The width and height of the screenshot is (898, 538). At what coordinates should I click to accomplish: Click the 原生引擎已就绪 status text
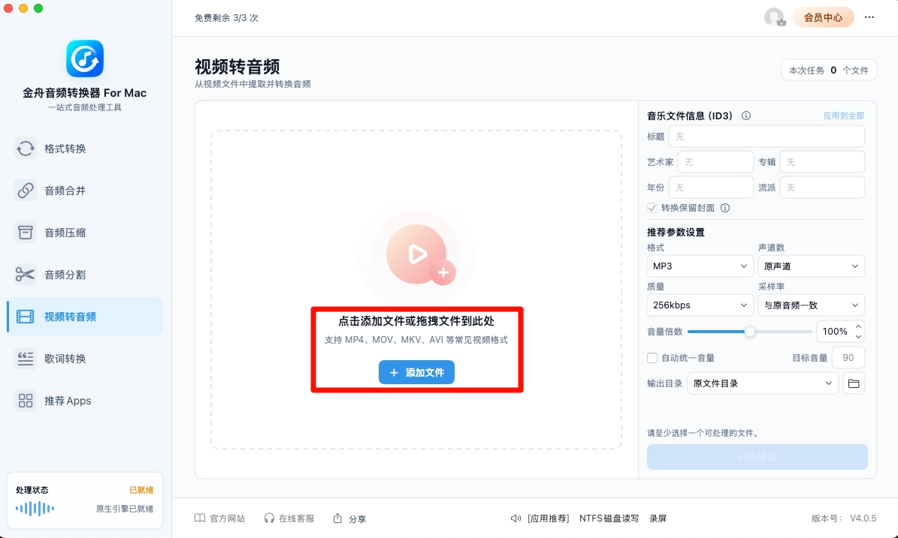tap(125, 509)
